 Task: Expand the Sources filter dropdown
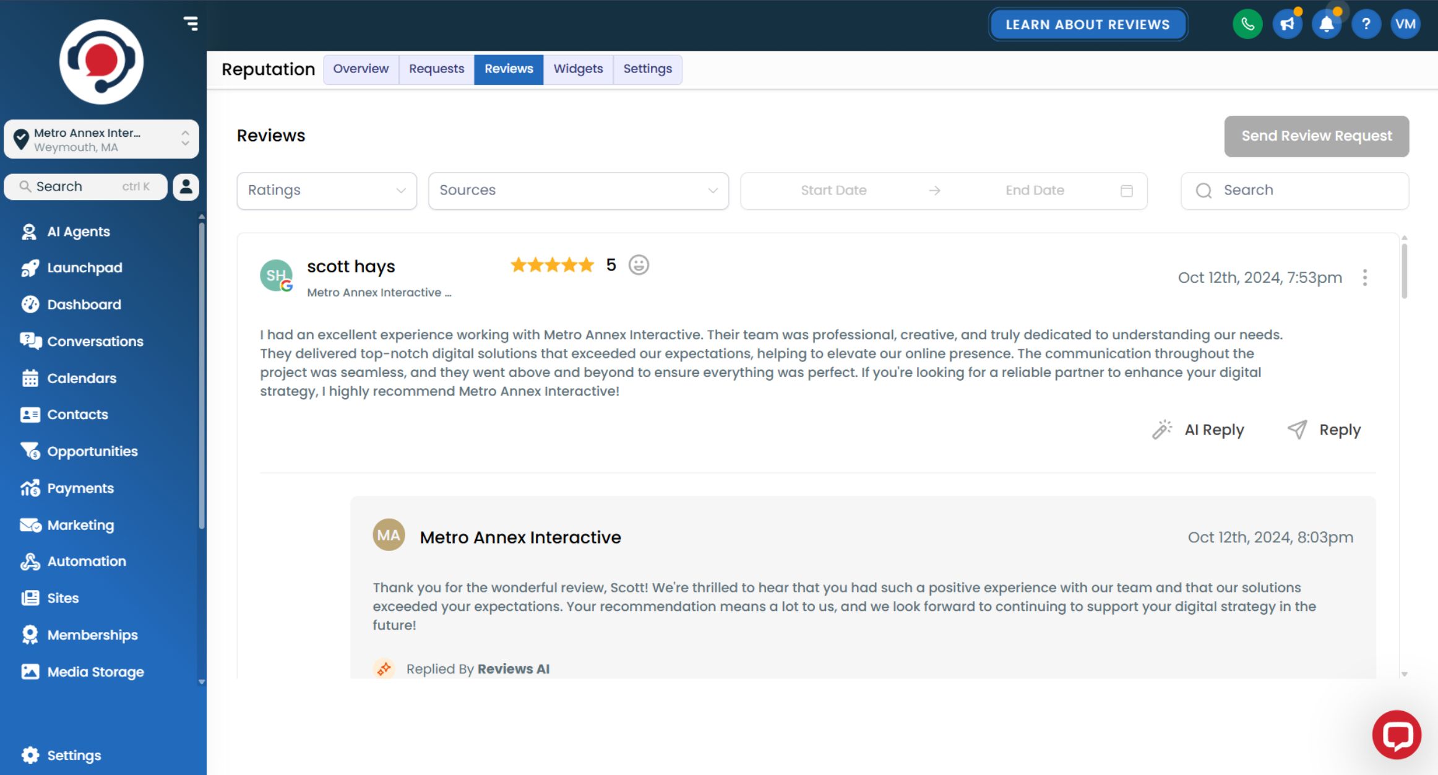point(579,191)
